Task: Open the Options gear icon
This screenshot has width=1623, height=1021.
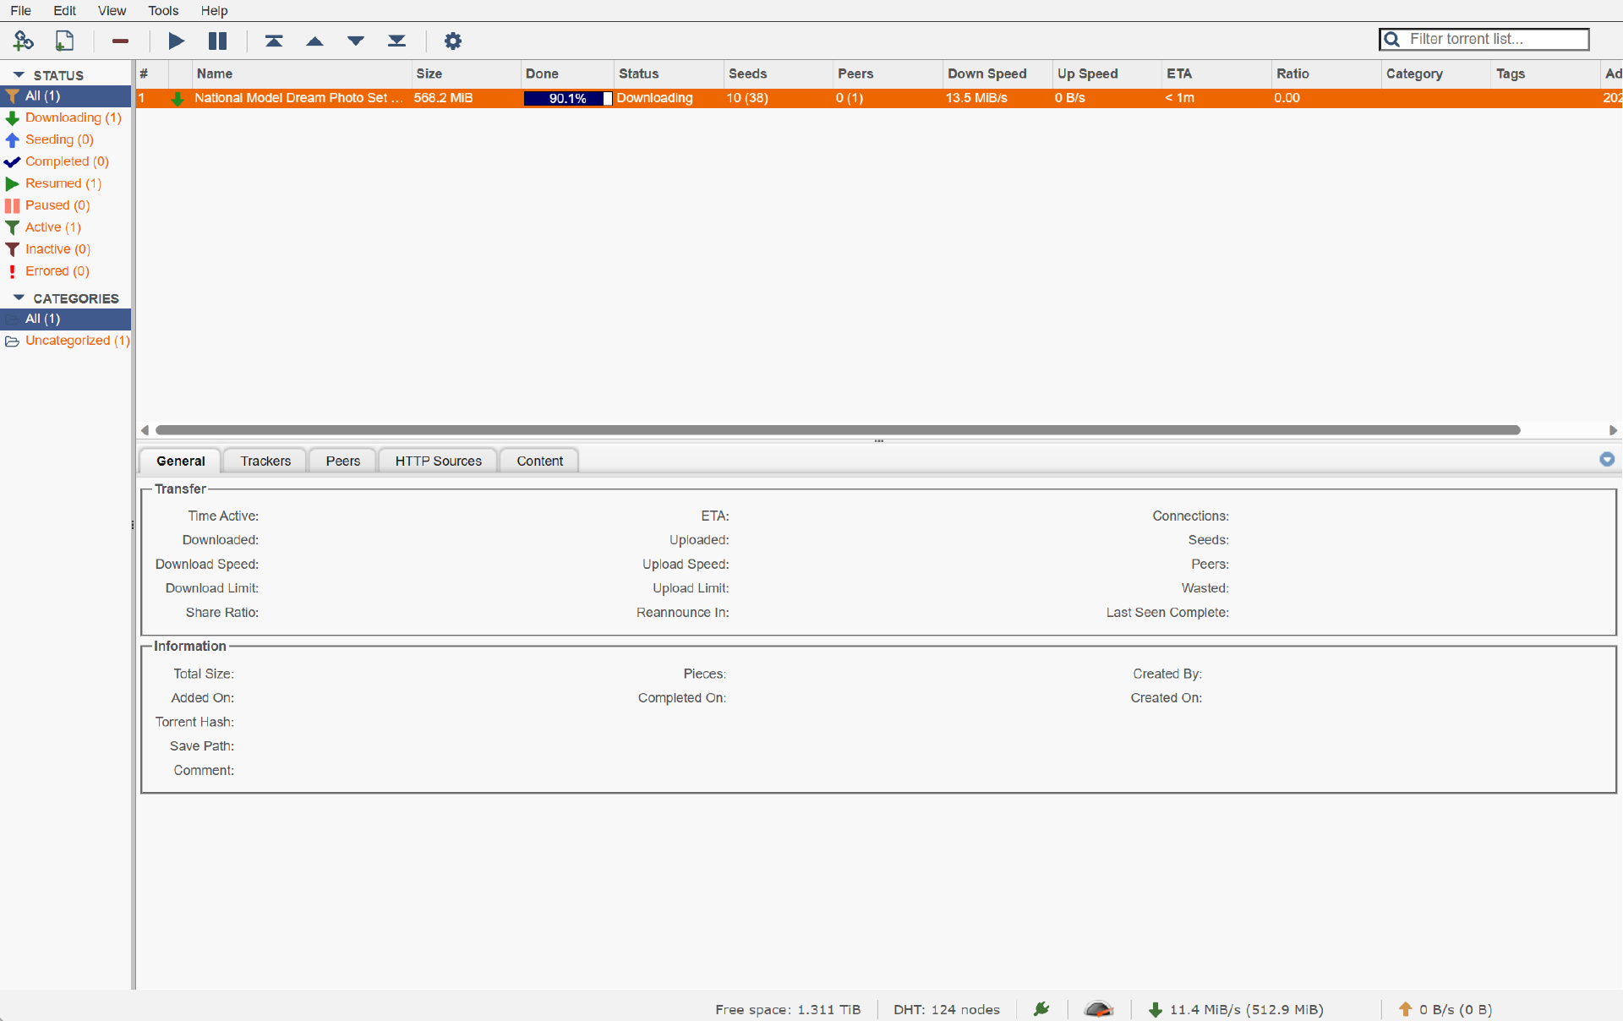Action: pos(453,41)
